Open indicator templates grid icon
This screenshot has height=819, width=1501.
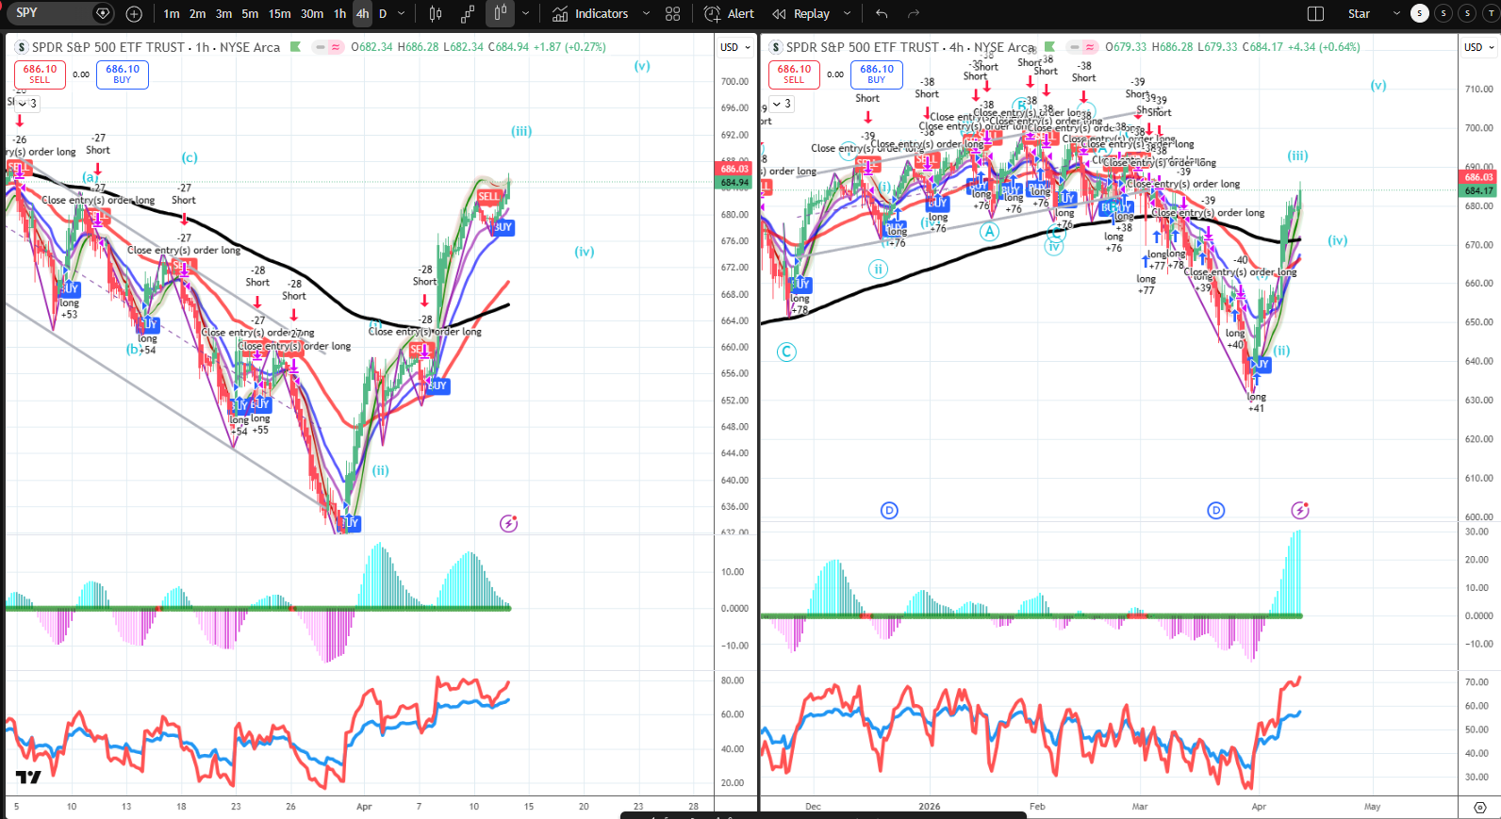coord(672,14)
